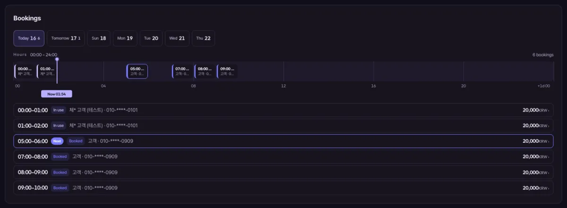Screen dimensions: 567x208
Task: Click the 00:00 timeline booking block
Action: (x=25, y=71)
